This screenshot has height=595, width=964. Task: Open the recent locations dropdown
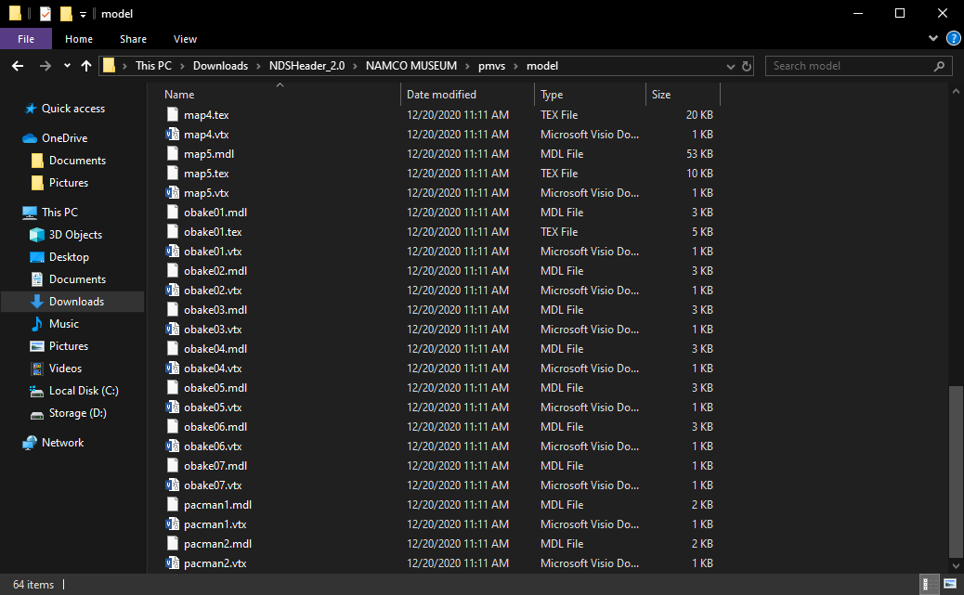67,66
